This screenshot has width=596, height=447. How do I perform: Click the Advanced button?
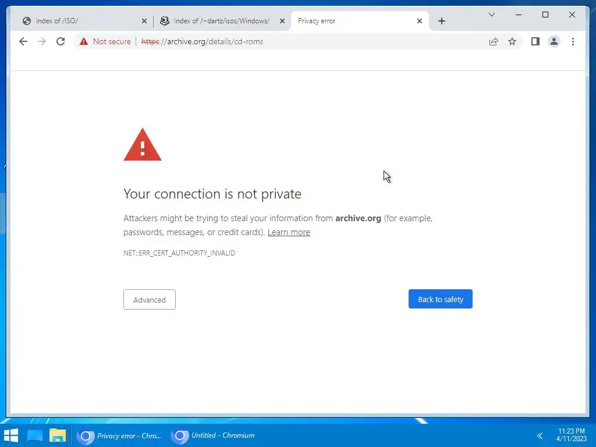(x=150, y=300)
